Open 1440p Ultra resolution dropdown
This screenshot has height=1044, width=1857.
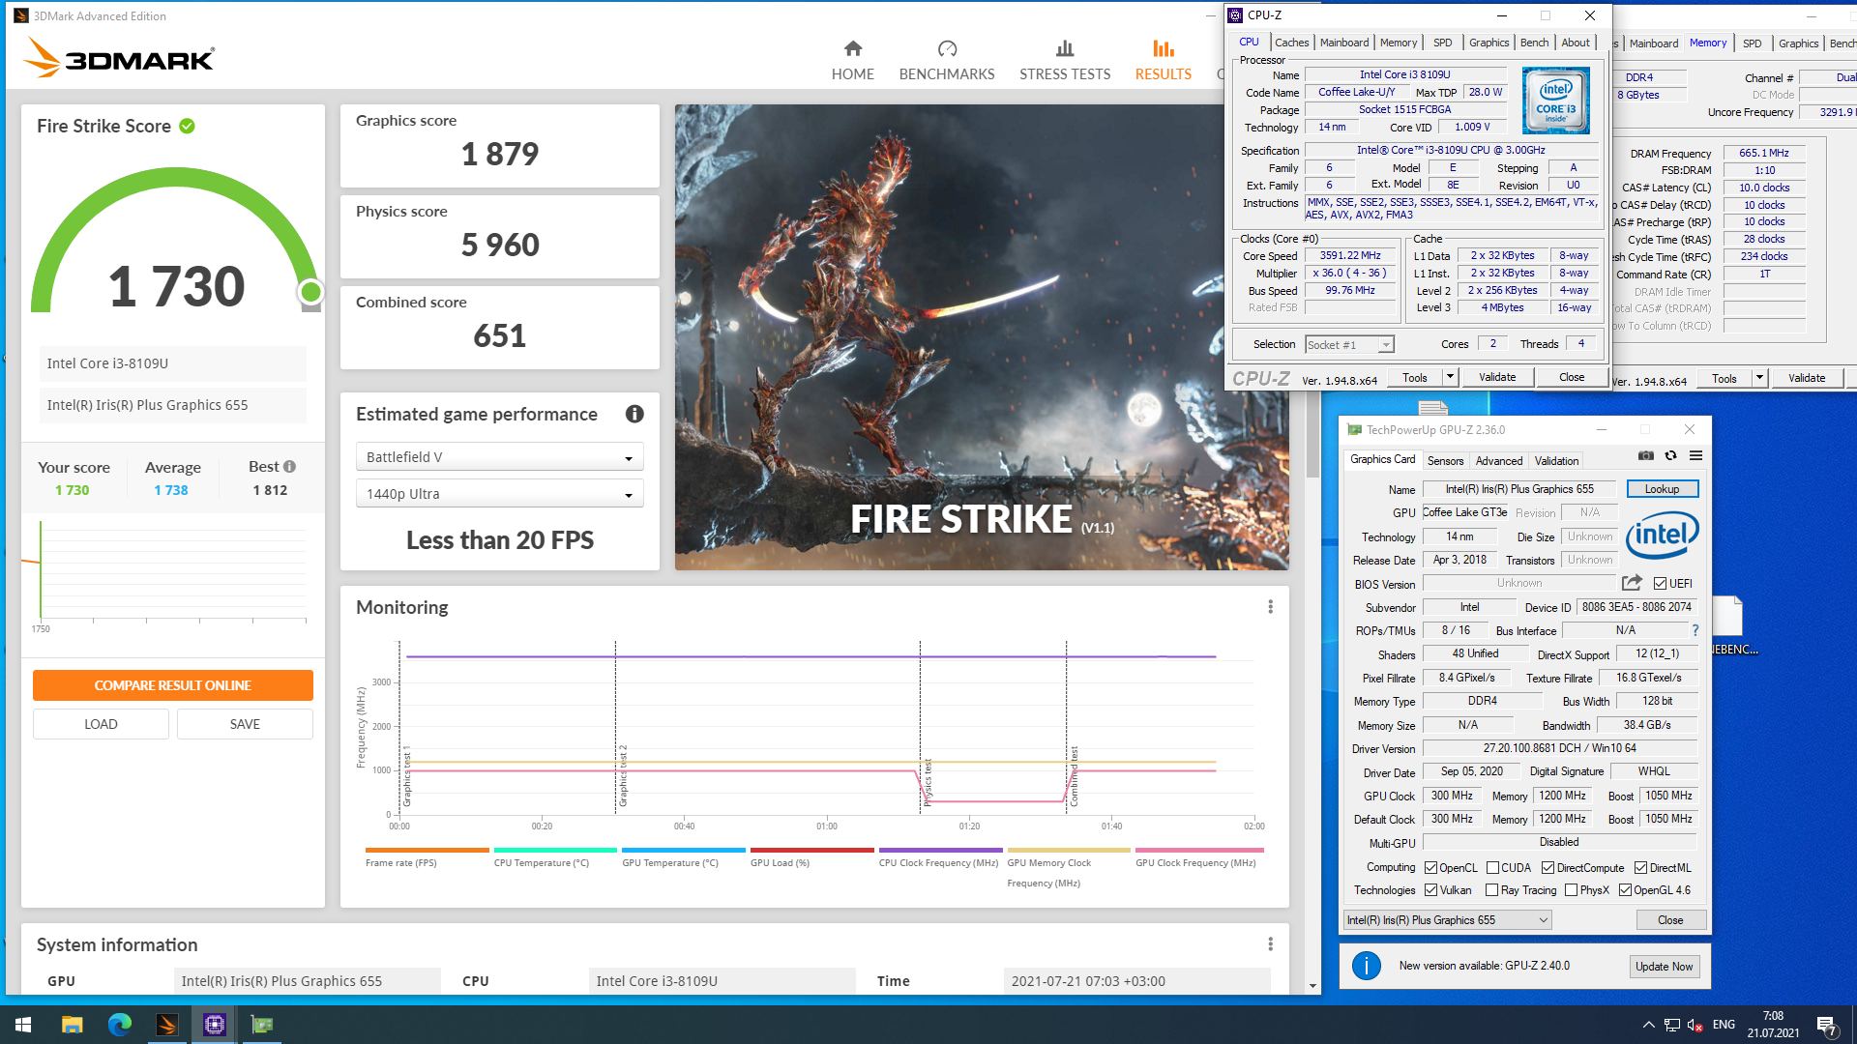pyautogui.click(x=499, y=494)
